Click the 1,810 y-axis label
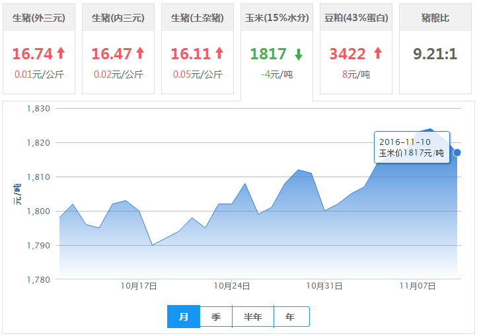Viewport: 479px width, 336px height. click(38, 177)
